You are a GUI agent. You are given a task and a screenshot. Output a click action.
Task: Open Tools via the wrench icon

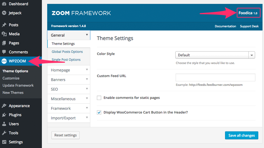click(x=4, y=133)
